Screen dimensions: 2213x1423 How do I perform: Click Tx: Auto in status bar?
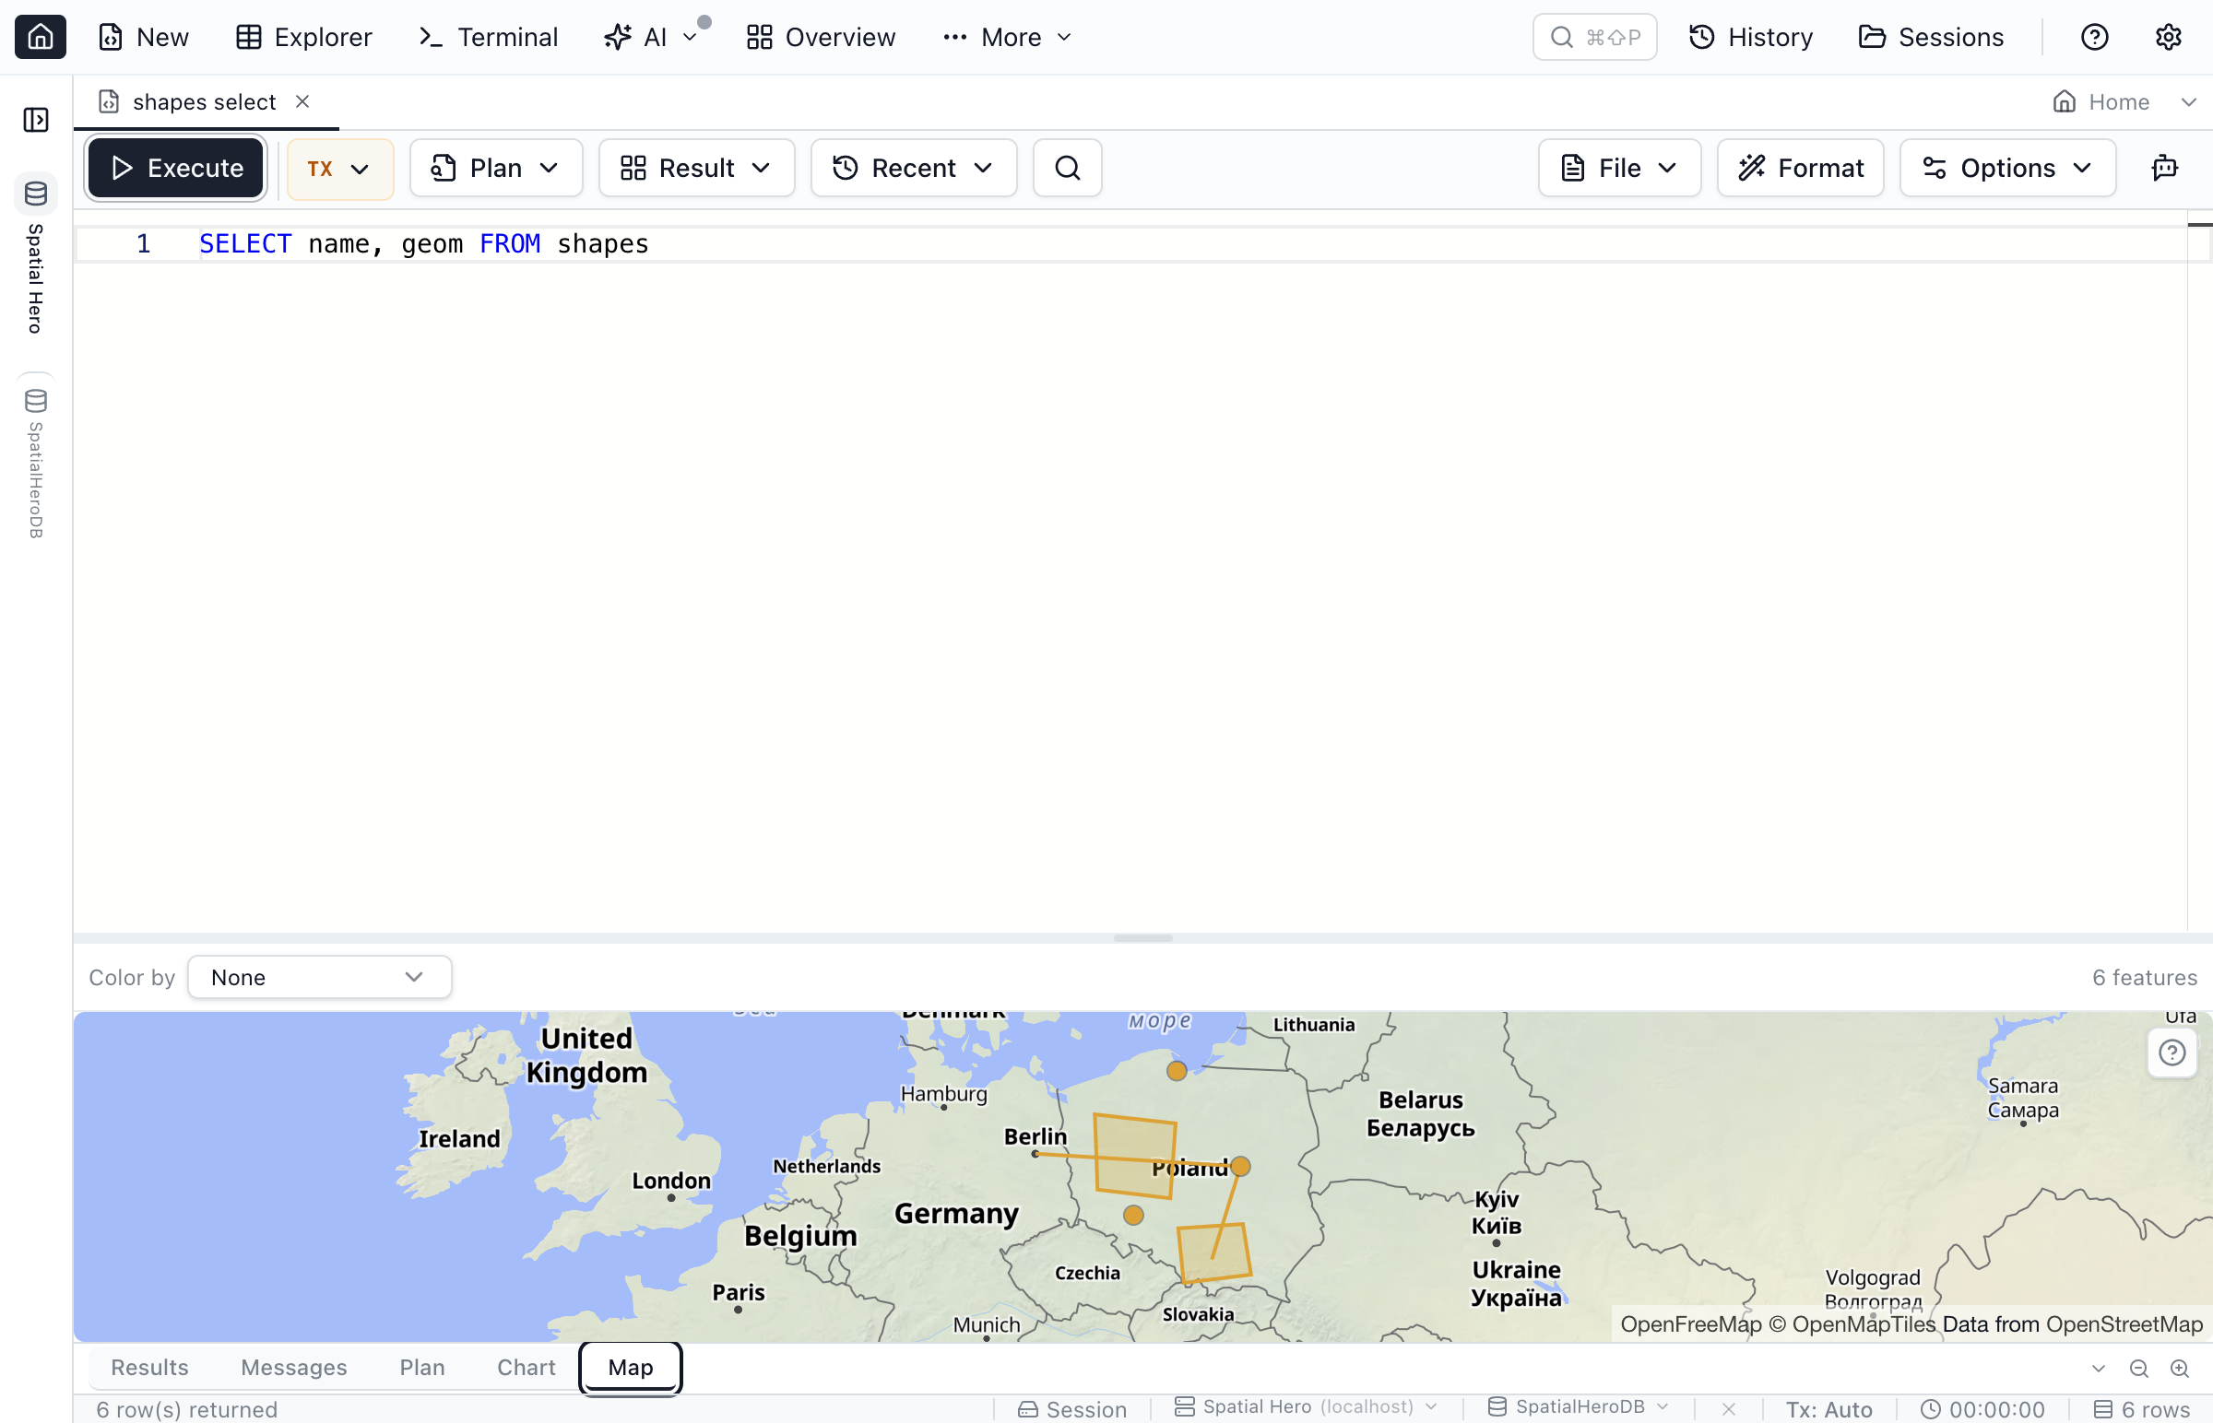(1828, 1409)
